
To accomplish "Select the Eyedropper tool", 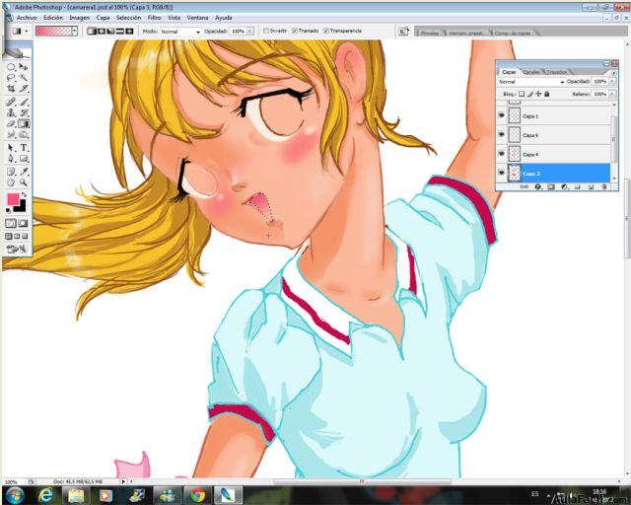I will pos(24,173).
